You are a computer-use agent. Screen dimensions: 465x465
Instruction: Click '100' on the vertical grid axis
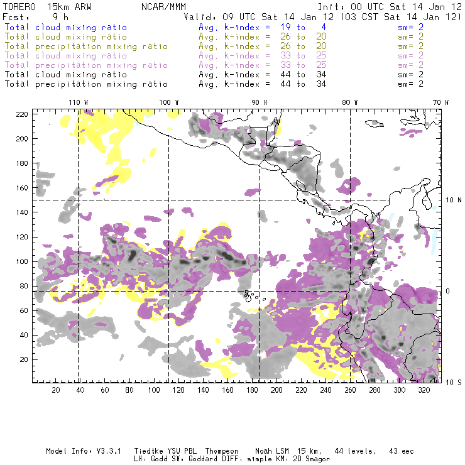[x=22, y=261]
